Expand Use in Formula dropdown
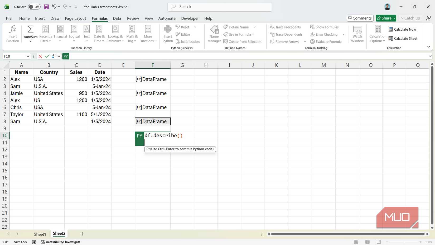The image size is (435, 245). click(253, 34)
